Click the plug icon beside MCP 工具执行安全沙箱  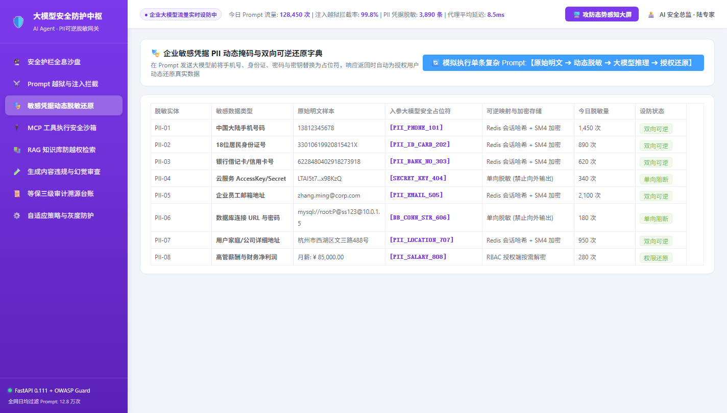(17, 128)
